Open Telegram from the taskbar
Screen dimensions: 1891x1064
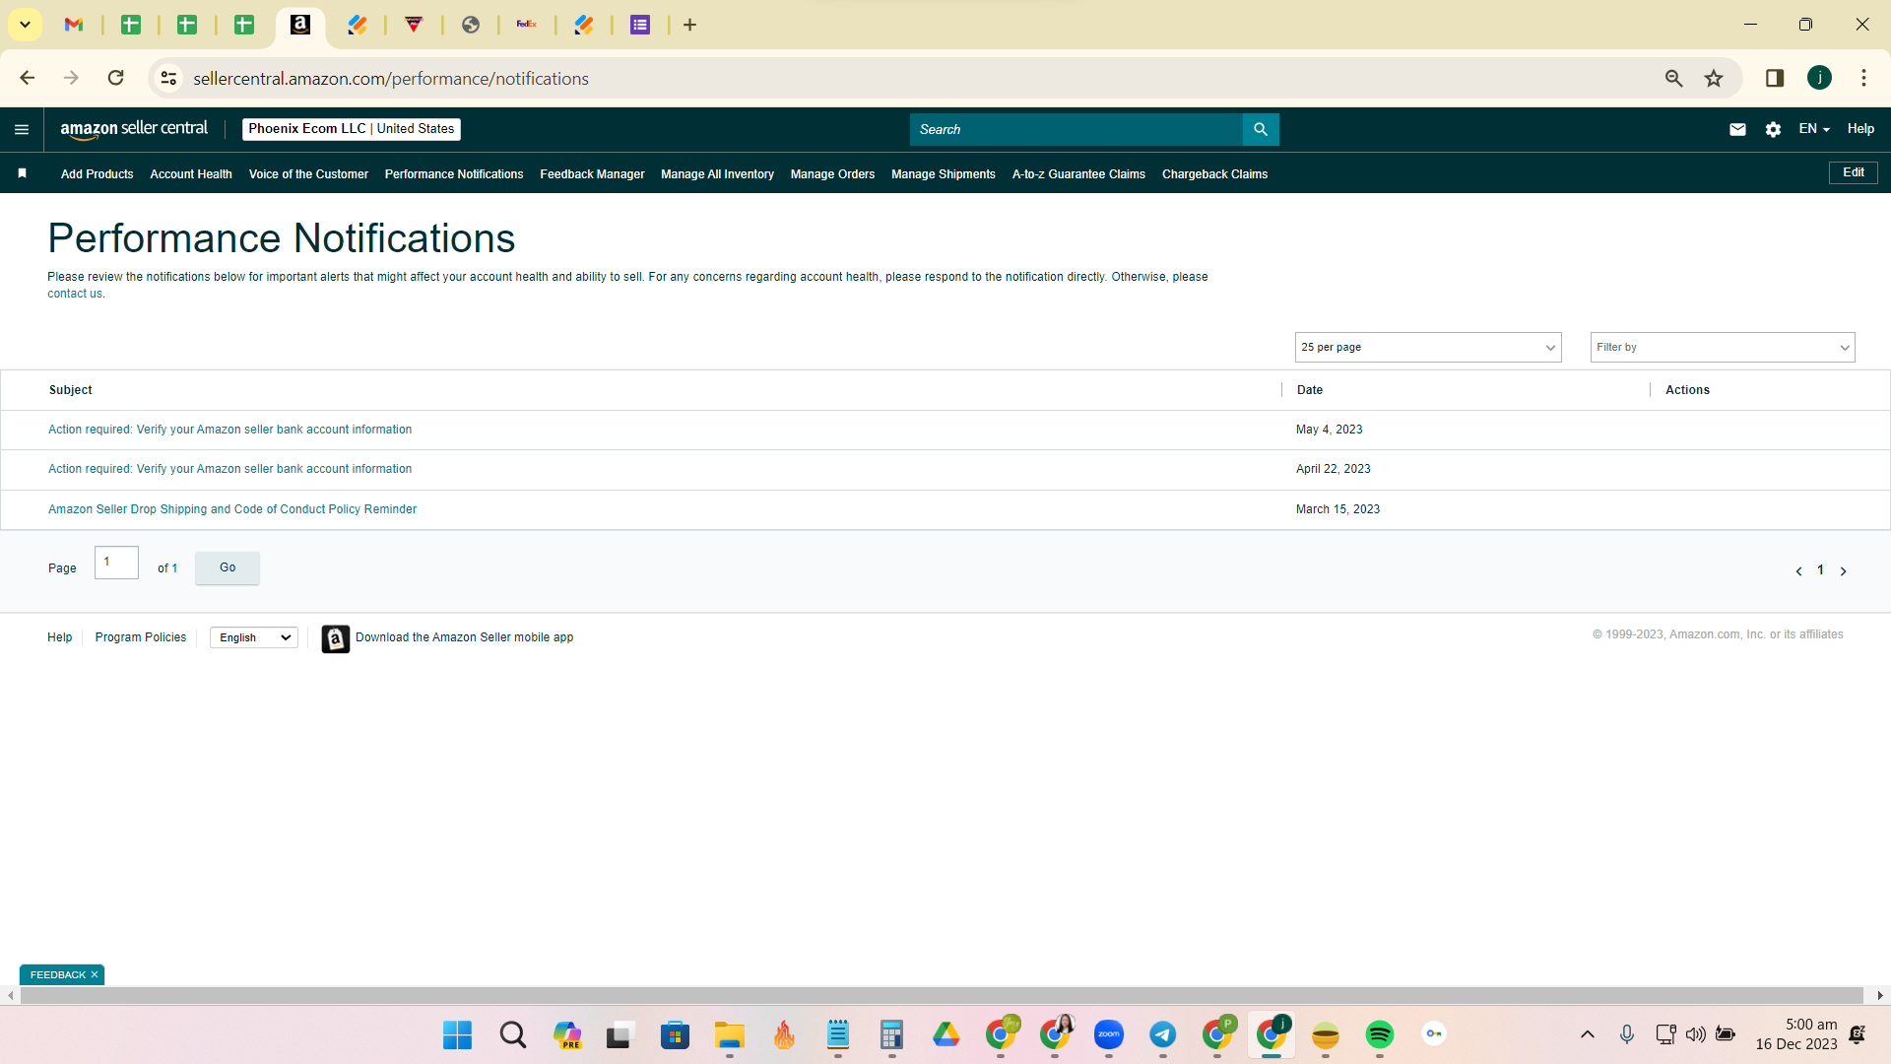pyautogui.click(x=1163, y=1034)
